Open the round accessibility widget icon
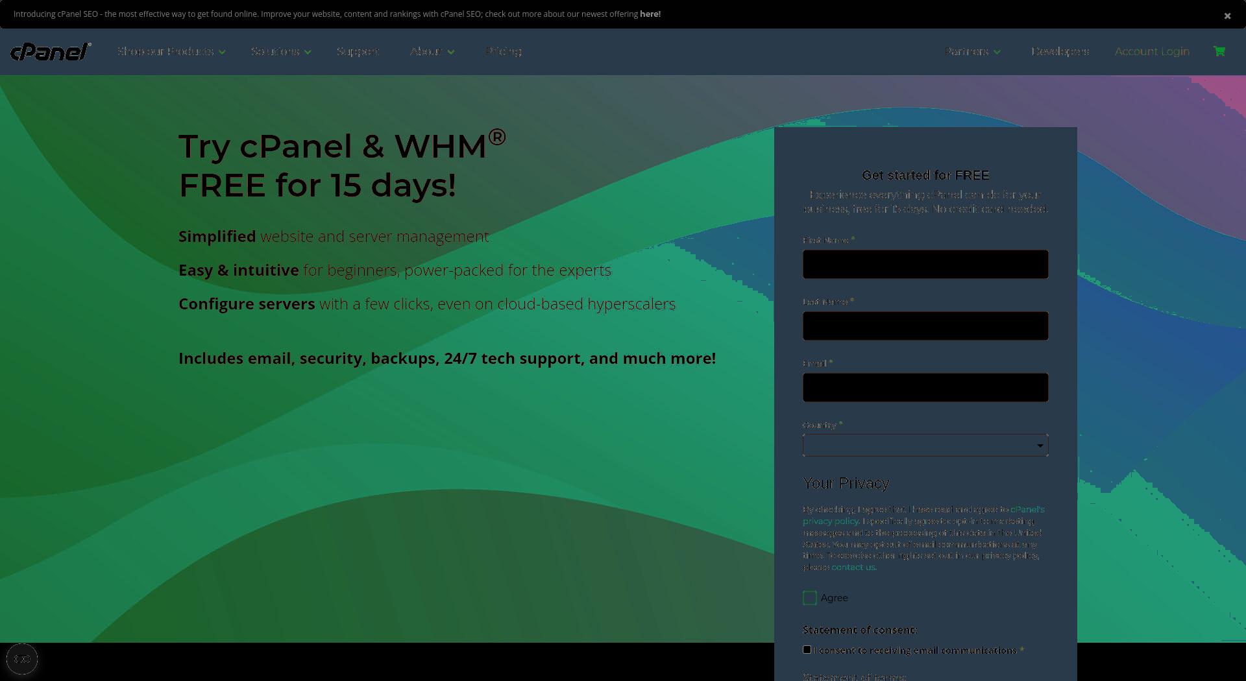 tap(22, 659)
